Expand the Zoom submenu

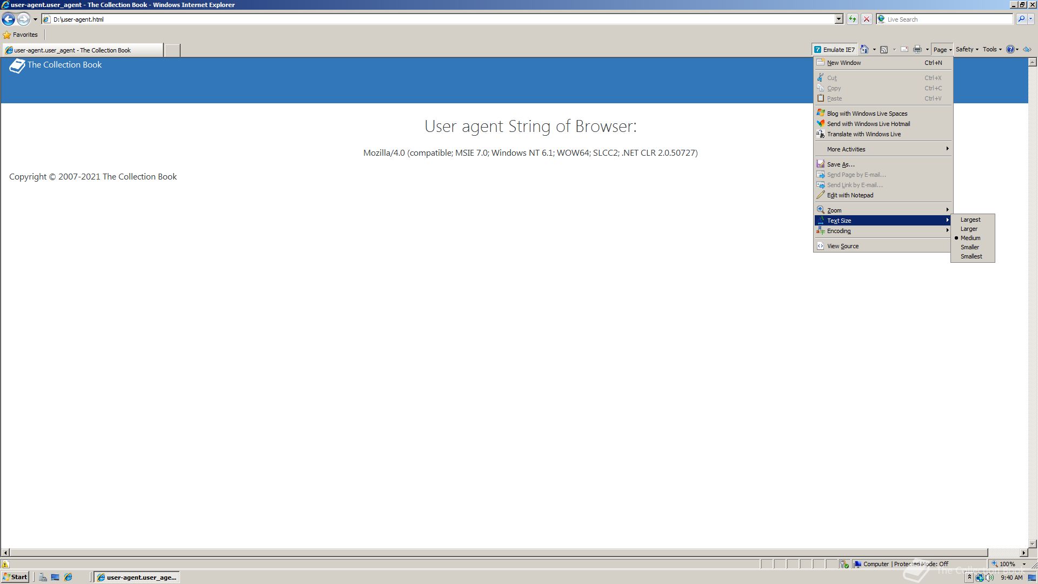(883, 210)
